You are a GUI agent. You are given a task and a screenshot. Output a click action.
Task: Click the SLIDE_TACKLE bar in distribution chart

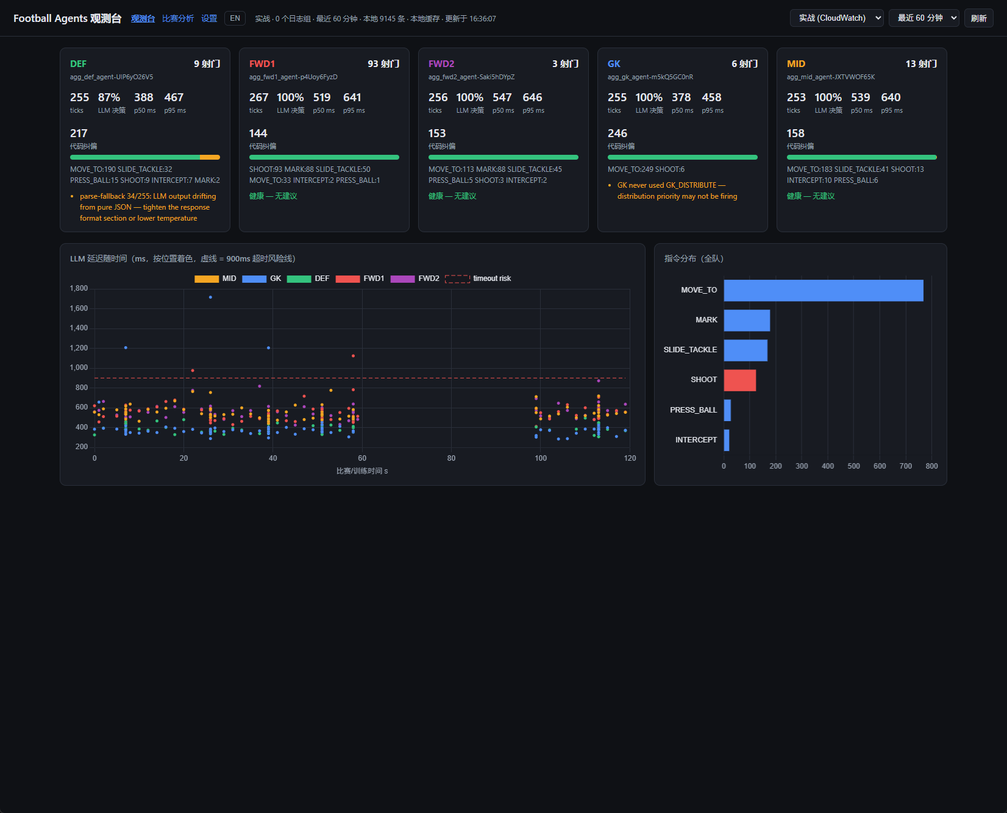tap(745, 350)
